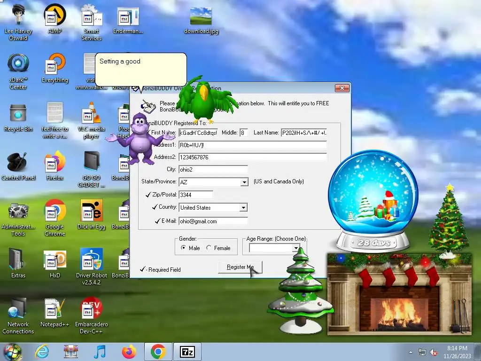Close the BonziBUDDY registration dialog

pos(342,88)
